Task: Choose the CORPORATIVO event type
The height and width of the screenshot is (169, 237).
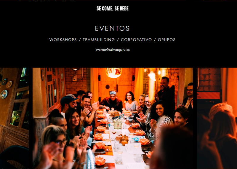Action: coord(136,40)
